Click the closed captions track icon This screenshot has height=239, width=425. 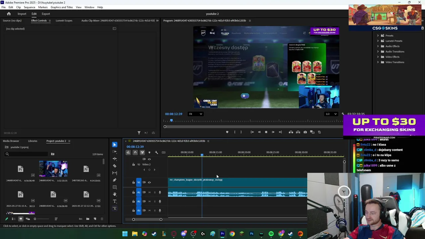click(163, 152)
